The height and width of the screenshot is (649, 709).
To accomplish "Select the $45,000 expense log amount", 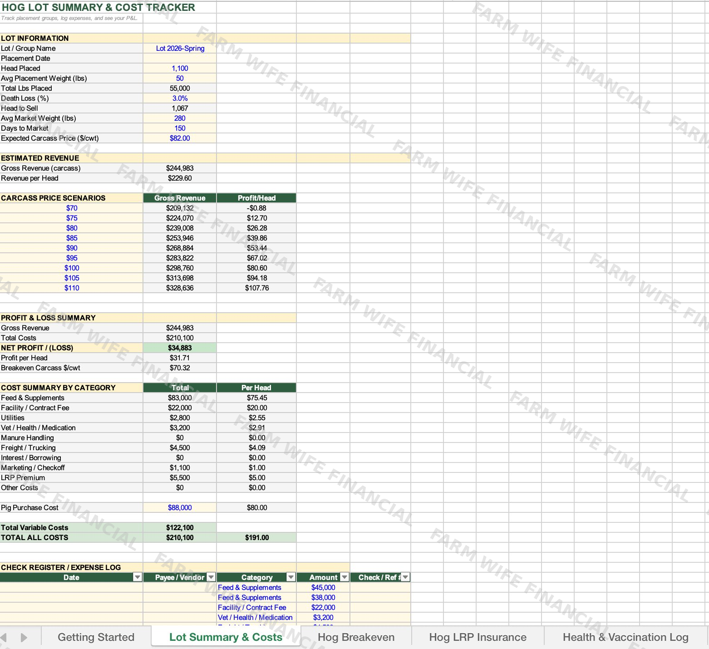I will click(323, 588).
